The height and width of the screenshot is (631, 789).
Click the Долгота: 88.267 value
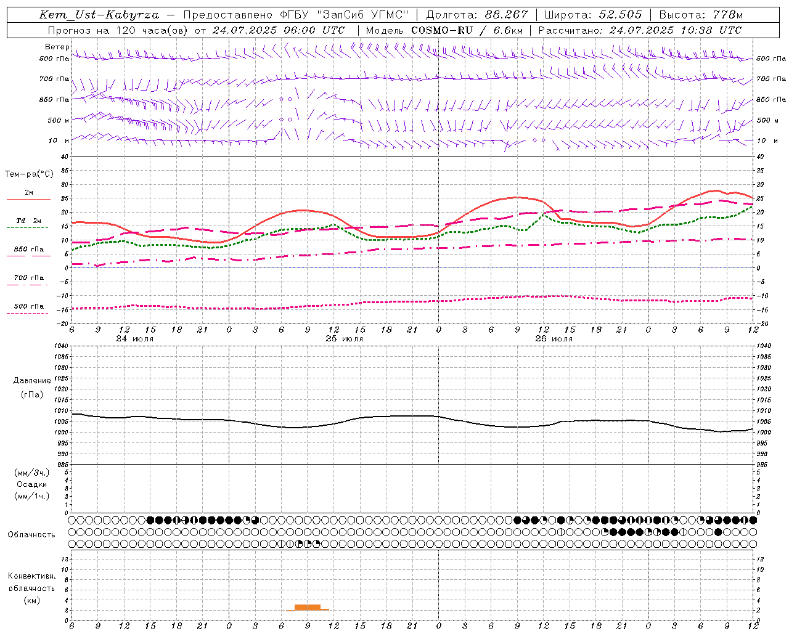(x=477, y=15)
